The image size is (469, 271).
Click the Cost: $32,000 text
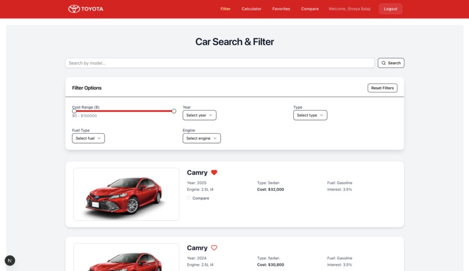click(271, 190)
